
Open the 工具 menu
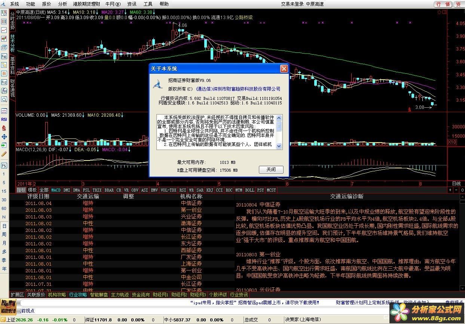tap(148, 4)
